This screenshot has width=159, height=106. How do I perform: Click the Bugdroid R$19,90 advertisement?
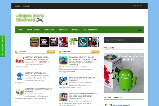[x=123, y=73]
